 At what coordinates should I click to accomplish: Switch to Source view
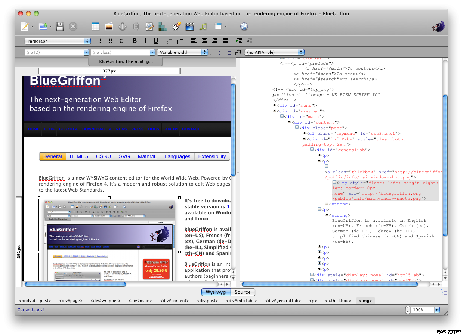(x=243, y=292)
